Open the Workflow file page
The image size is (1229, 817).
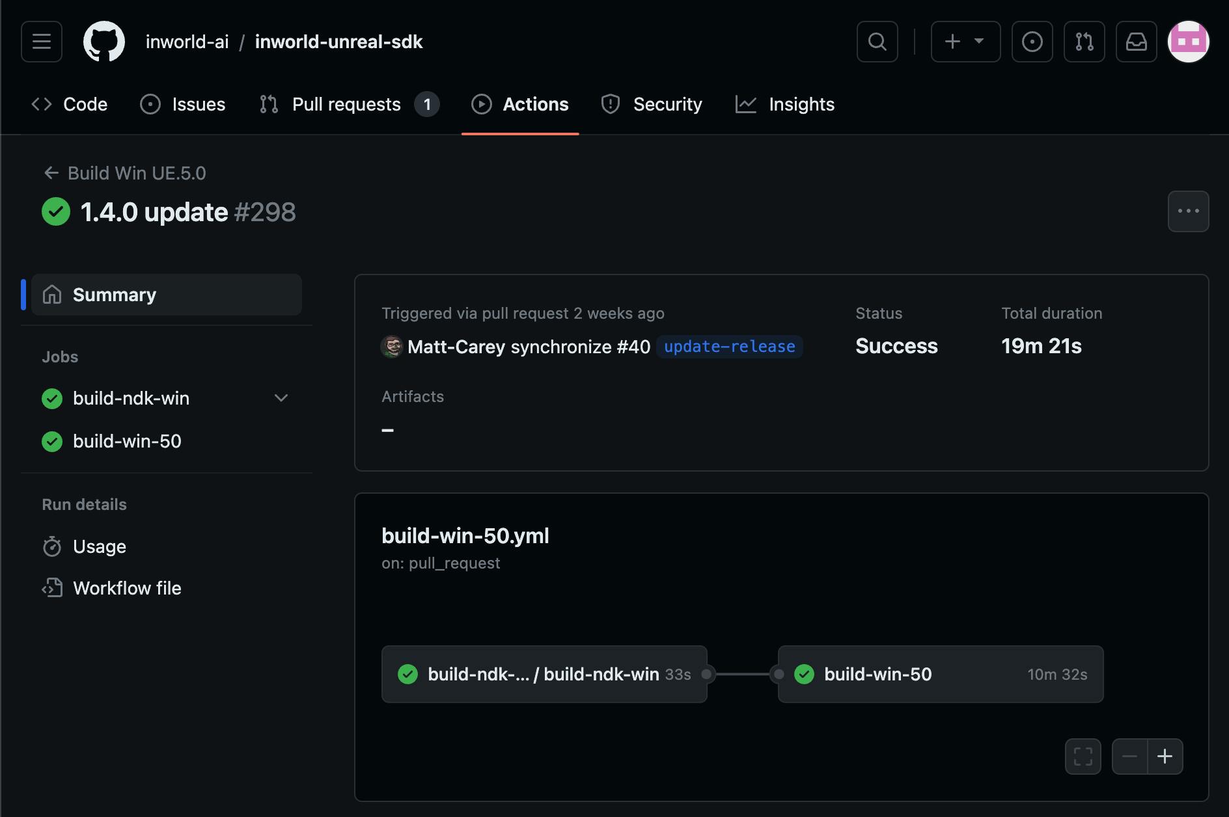127,588
